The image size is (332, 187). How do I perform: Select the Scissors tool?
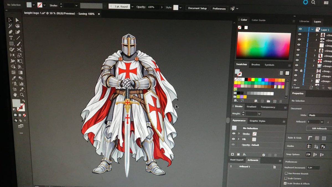pyautogui.click(x=19, y=50)
